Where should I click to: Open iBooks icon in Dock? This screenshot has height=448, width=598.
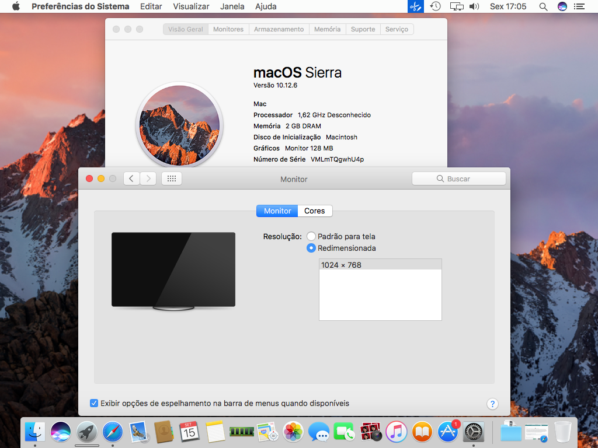tap(422, 432)
